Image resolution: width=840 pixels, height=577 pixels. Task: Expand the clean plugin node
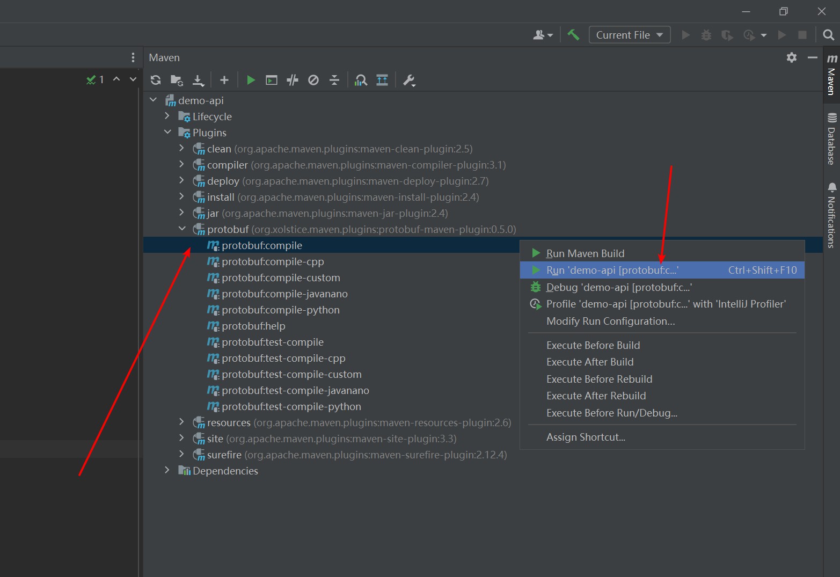(x=181, y=148)
